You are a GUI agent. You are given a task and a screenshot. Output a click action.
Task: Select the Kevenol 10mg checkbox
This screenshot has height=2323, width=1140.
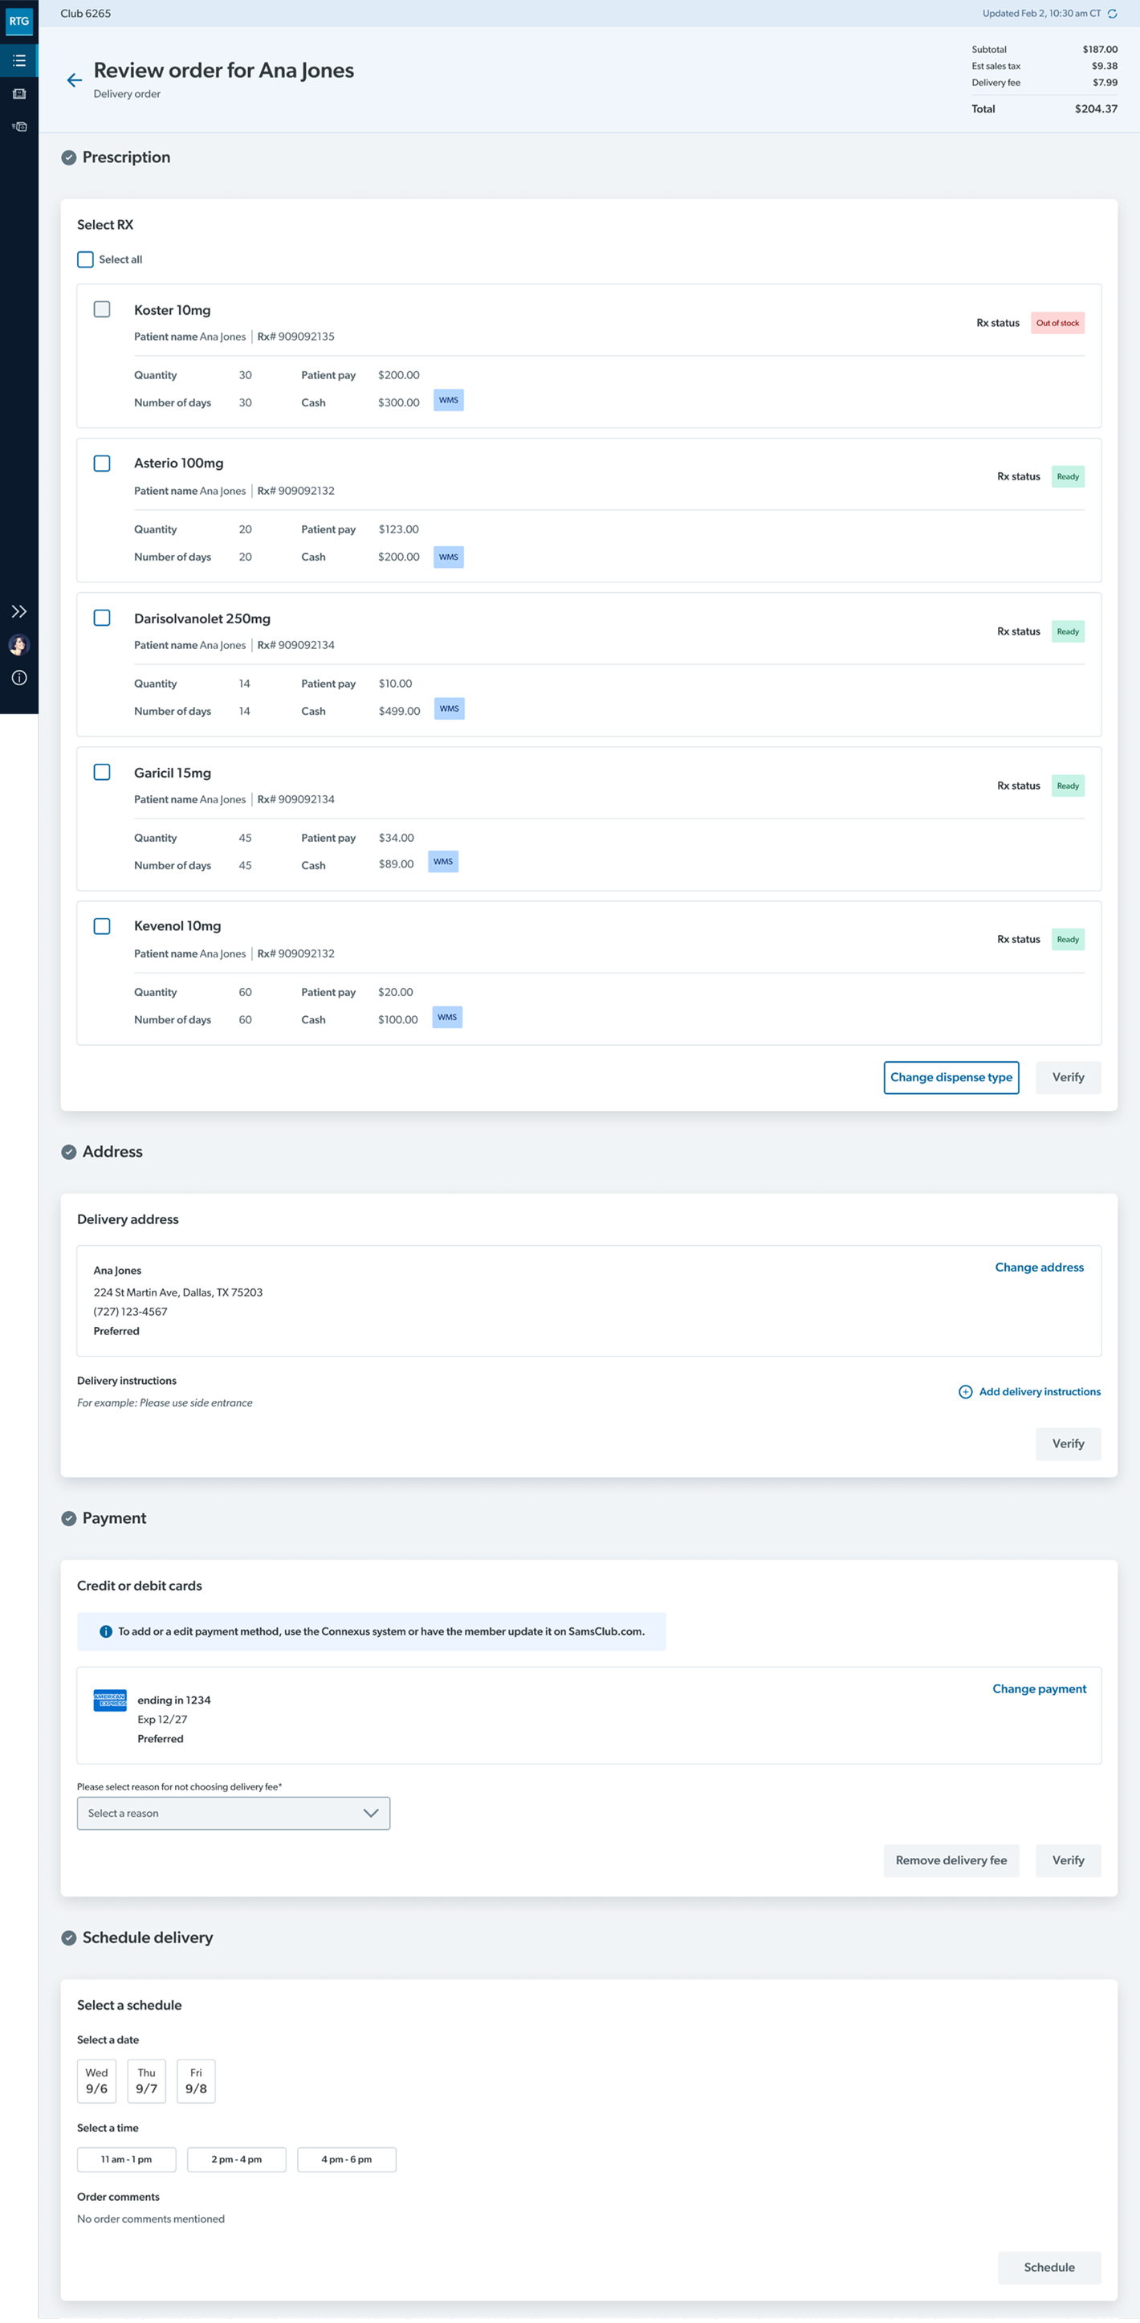(x=102, y=926)
